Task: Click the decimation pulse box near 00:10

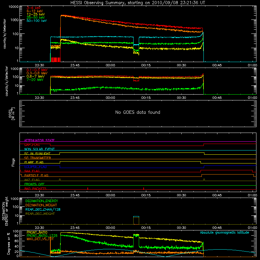Action: tap(136, 220)
